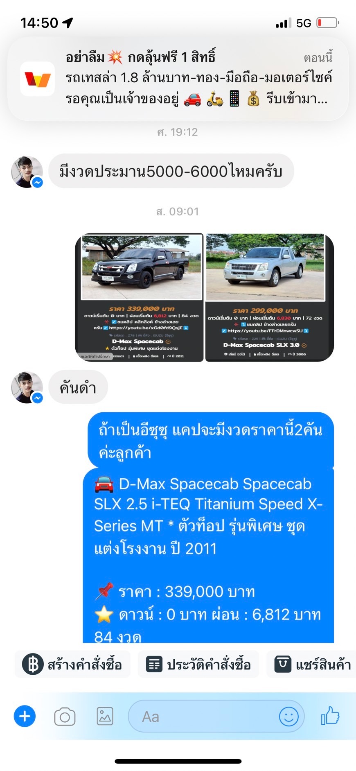Tap the notification app icon
The width and height of the screenshot is (356, 771).
(38, 79)
